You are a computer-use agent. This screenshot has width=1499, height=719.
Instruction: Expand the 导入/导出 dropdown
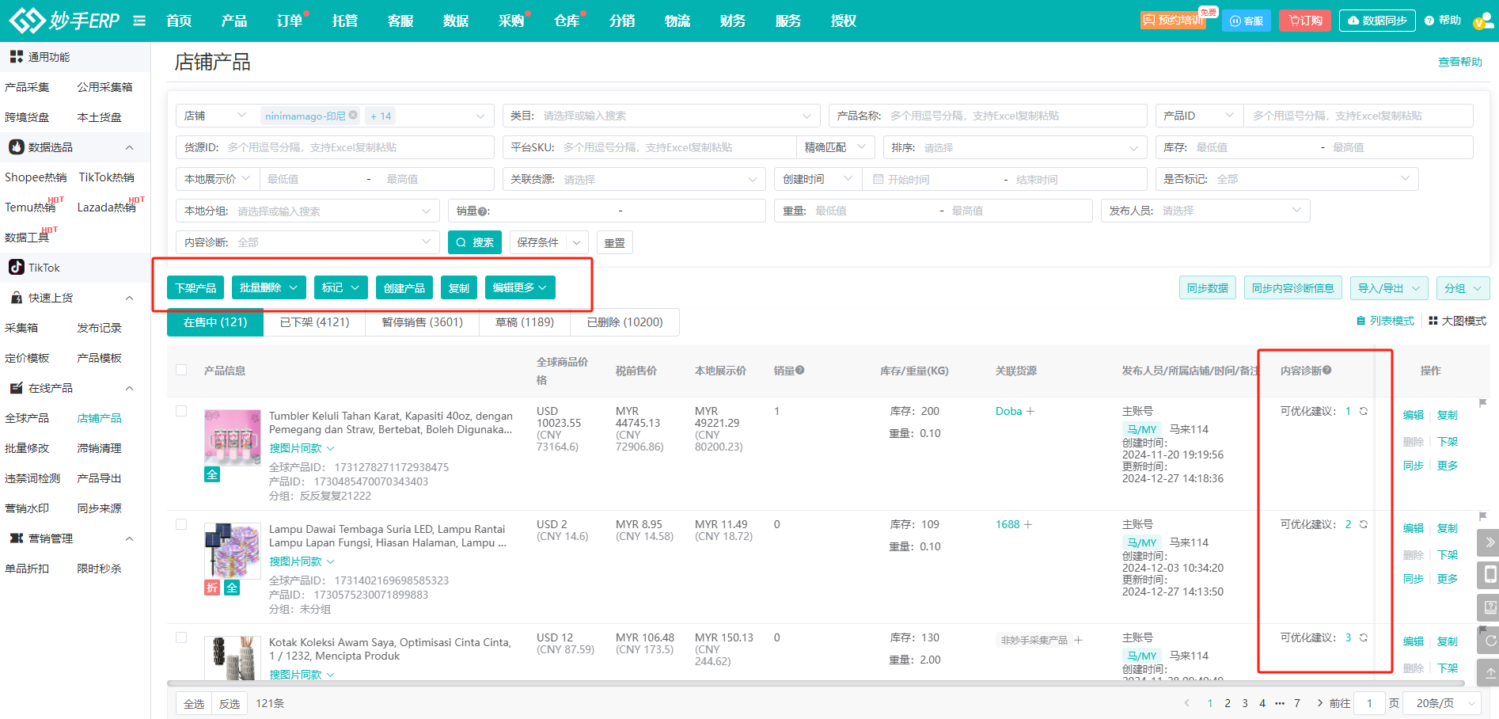[1388, 288]
